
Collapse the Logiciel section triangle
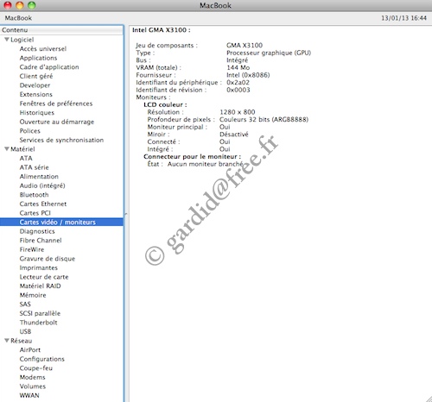[x=7, y=40]
